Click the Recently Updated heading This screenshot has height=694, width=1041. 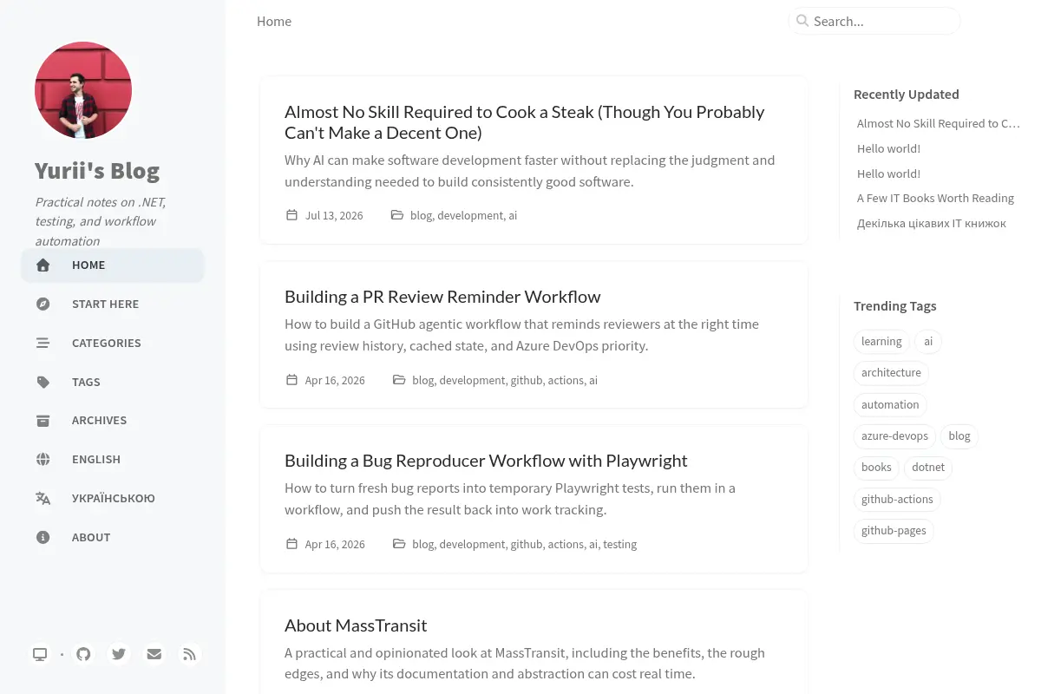tap(907, 95)
